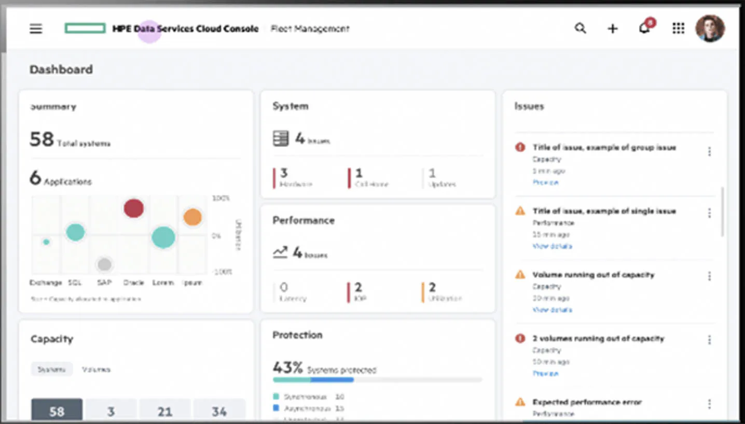Viewport: 745px width, 424px height.
Task: Open kebab menu for Volume running out of capacity
Action: tap(709, 276)
